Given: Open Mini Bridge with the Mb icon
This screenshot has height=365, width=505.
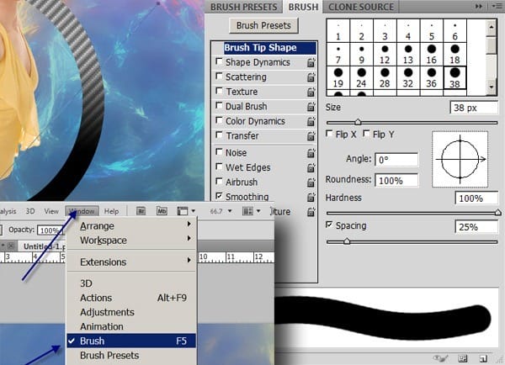Looking at the screenshot, I should click(162, 211).
